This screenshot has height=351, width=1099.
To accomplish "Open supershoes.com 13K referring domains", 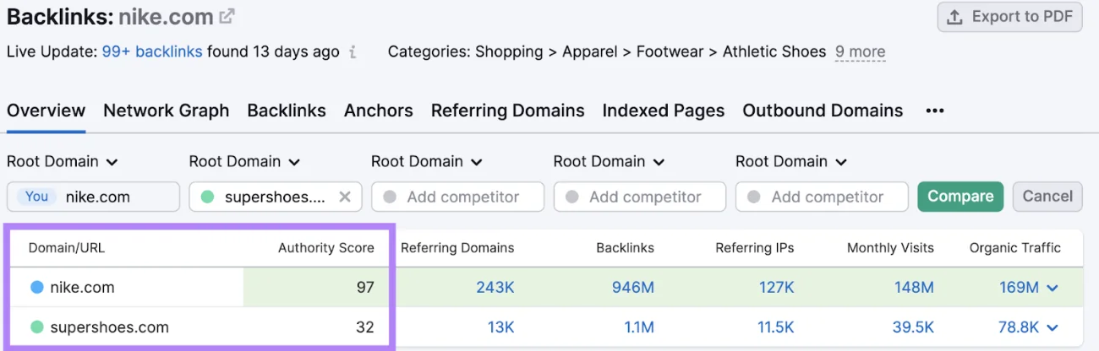I will pos(500,327).
